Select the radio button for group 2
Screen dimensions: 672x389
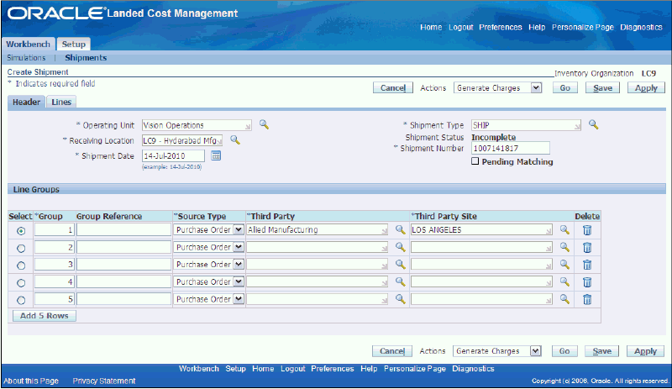pyautogui.click(x=20, y=248)
